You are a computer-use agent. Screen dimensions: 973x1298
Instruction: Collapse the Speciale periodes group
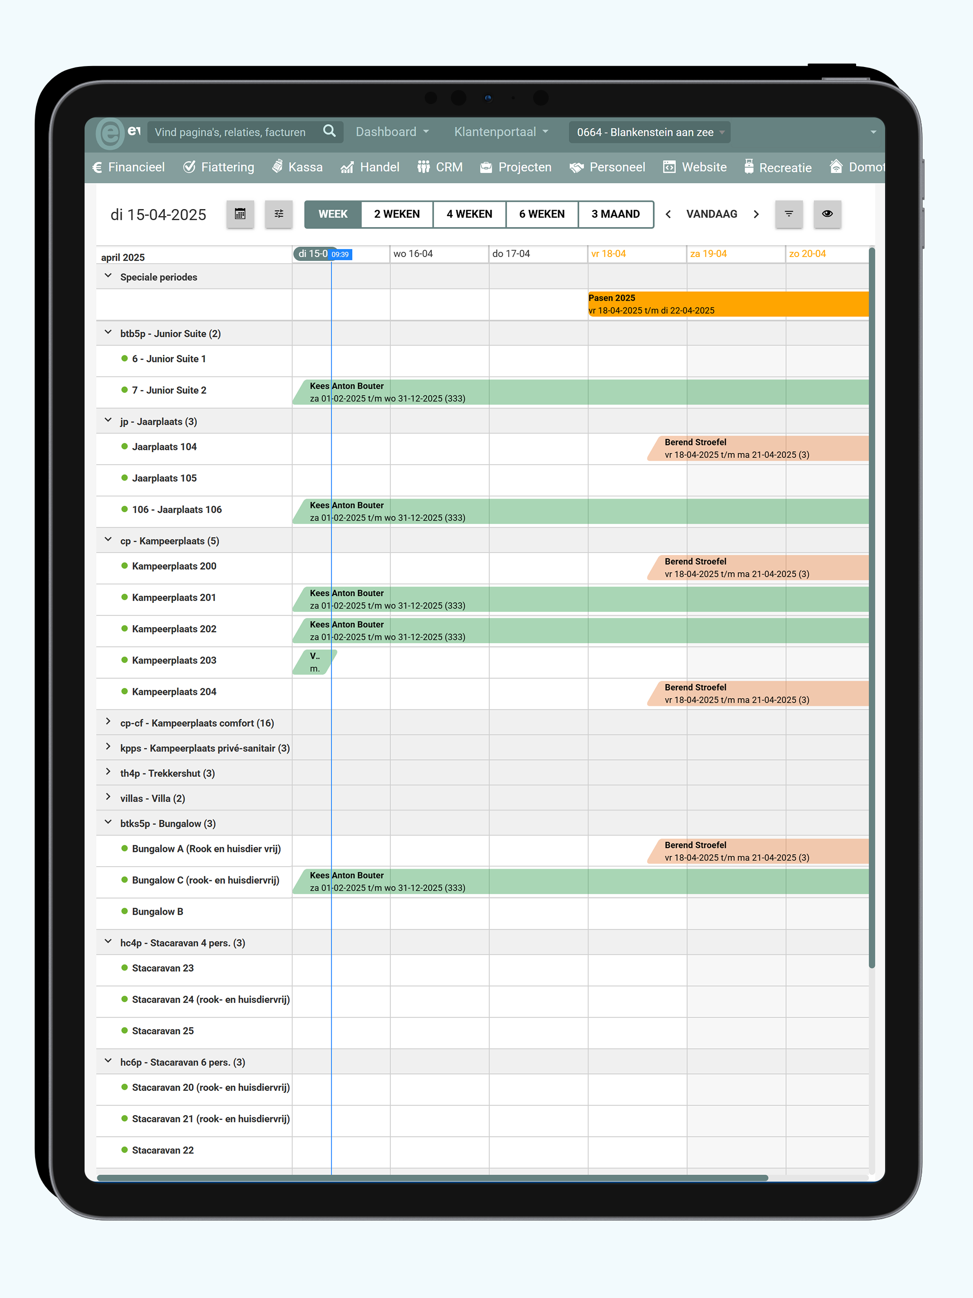coord(108,276)
